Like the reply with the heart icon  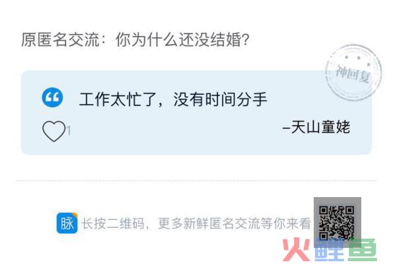pyautogui.click(x=54, y=131)
